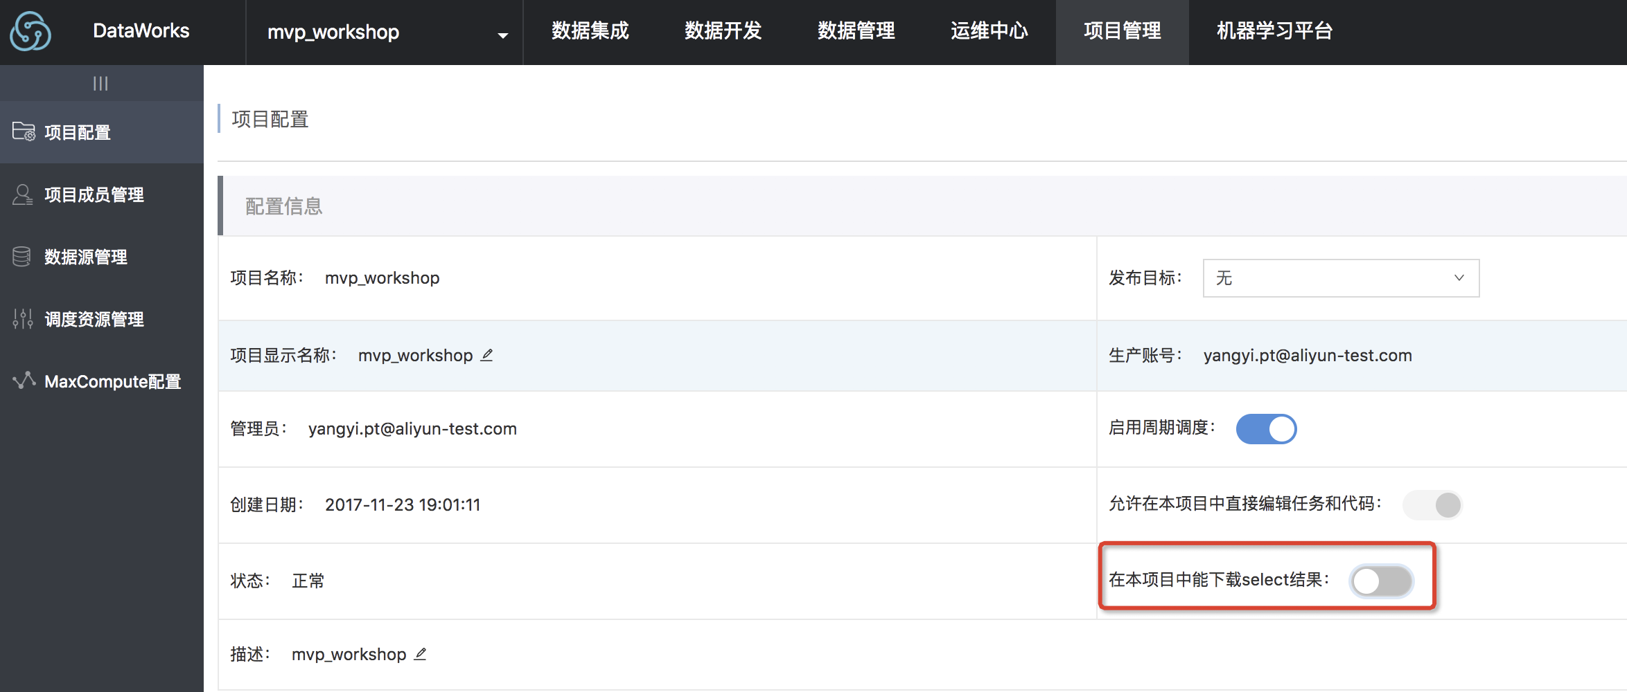The image size is (1627, 692).
Task: Toggle 允许在本项目中直接编辑任务和代码 switch
Action: pyautogui.click(x=1432, y=504)
